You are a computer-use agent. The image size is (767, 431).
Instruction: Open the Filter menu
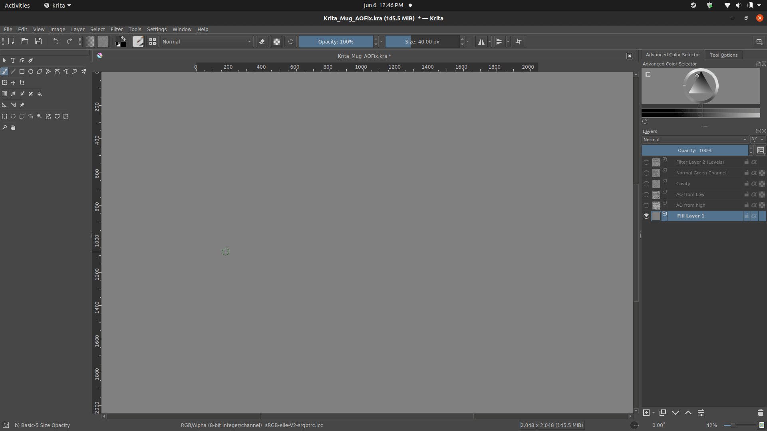coord(117,30)
